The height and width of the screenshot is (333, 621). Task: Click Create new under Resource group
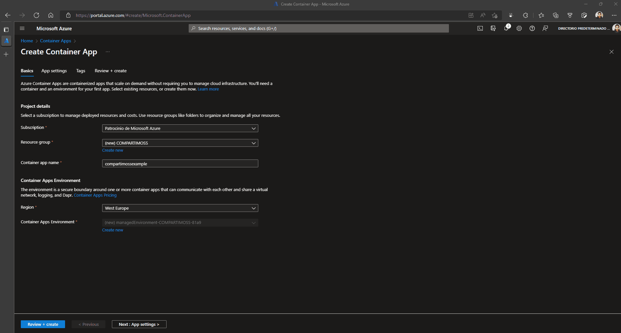[x=113, y=150]
